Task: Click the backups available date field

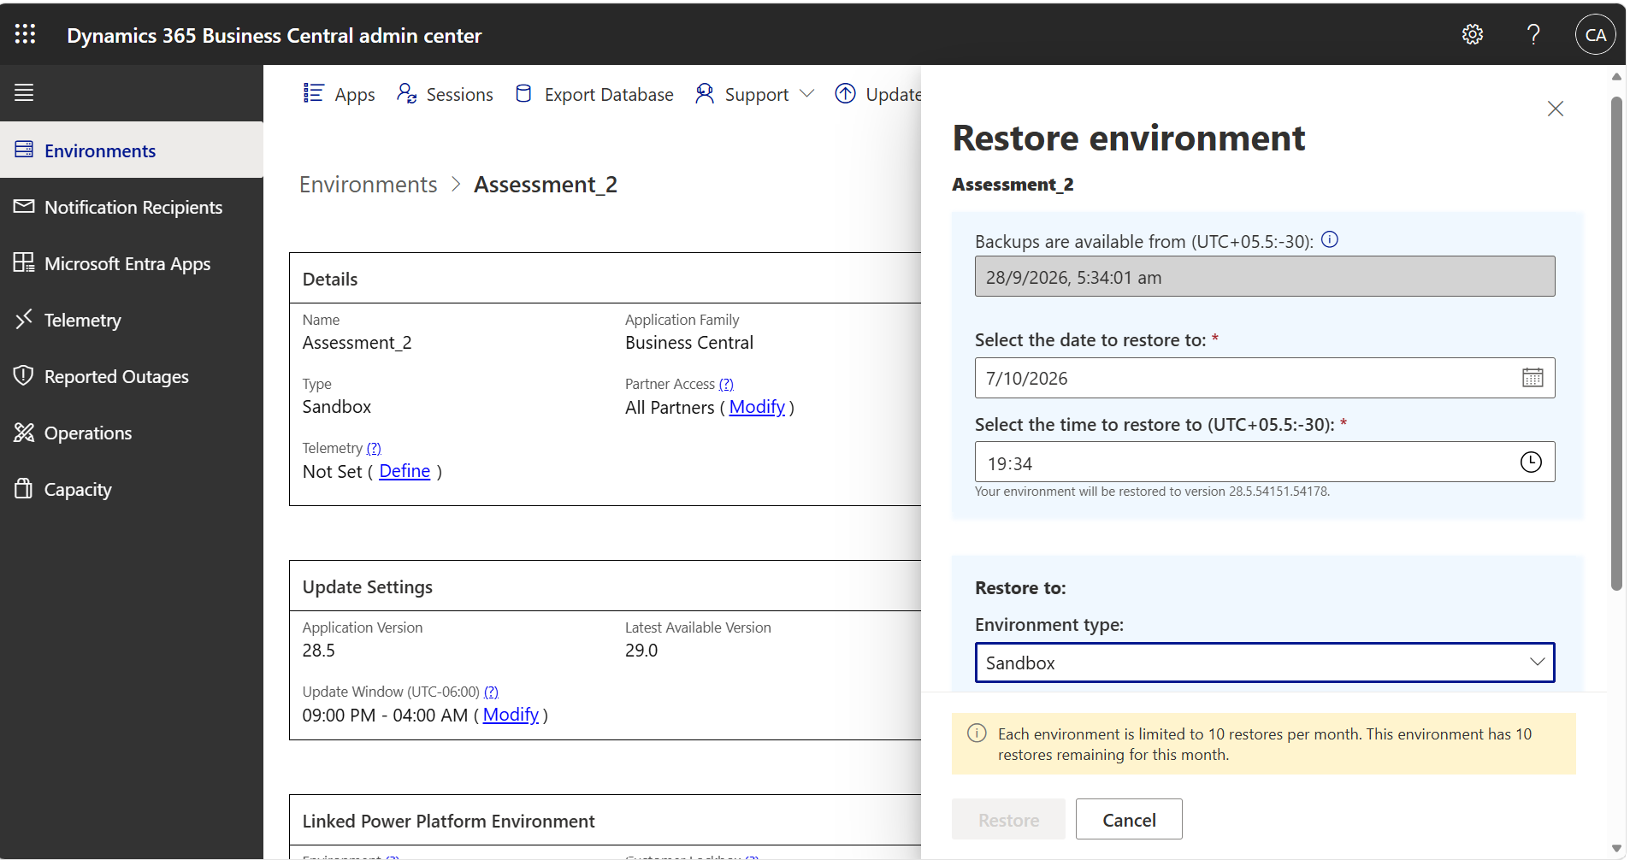Action: click(1265, 276)
